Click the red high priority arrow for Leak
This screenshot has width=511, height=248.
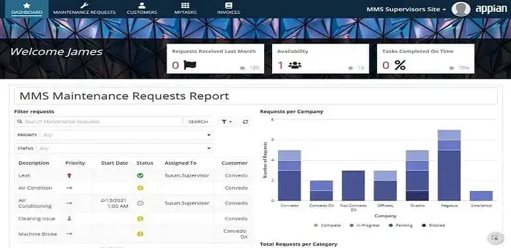pyautogui.click(x=69, y=176)
